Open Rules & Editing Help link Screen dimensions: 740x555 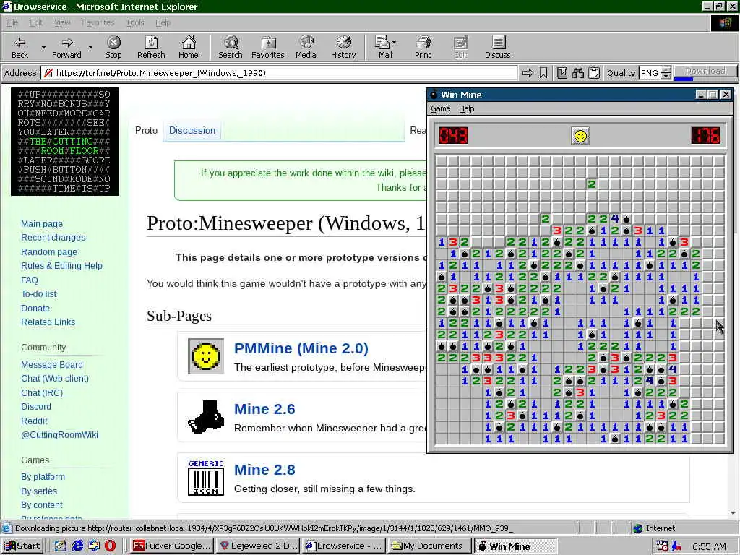pyautogui.click(x=62, y=266)
